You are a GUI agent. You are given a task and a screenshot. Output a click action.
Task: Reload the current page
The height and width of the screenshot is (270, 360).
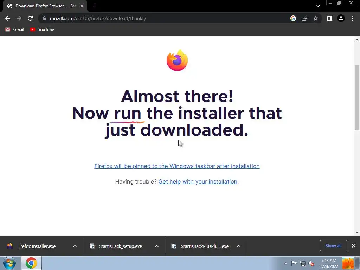(30, 18)
